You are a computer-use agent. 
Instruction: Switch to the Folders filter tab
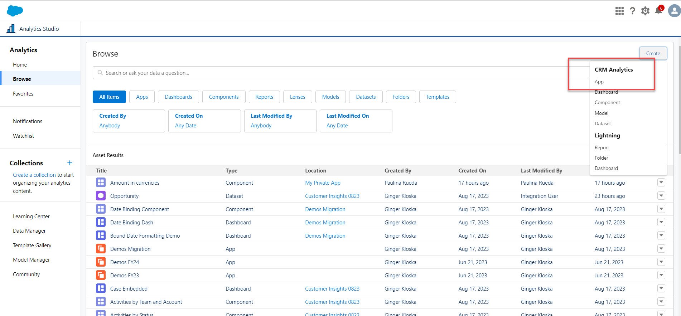click(x=401, y=97)
